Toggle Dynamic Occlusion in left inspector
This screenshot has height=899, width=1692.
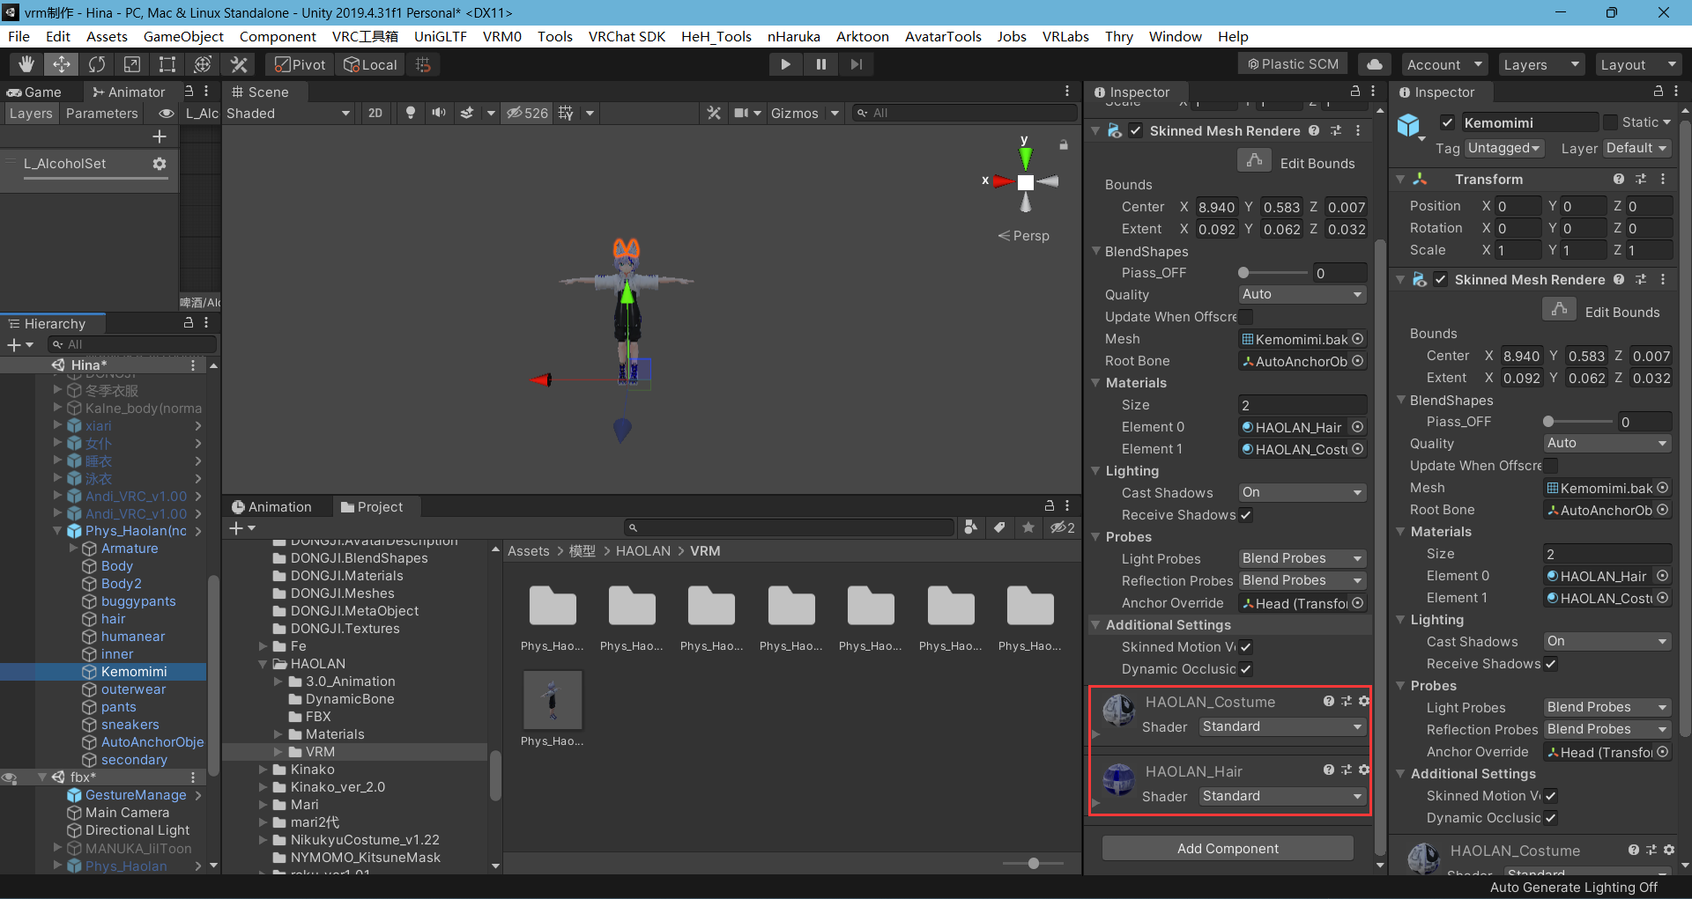(x=1246, y=669)
